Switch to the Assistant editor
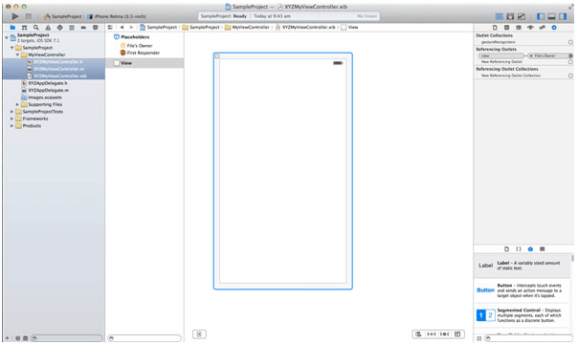Screen dimensions: 578x344 click(510, 16)
